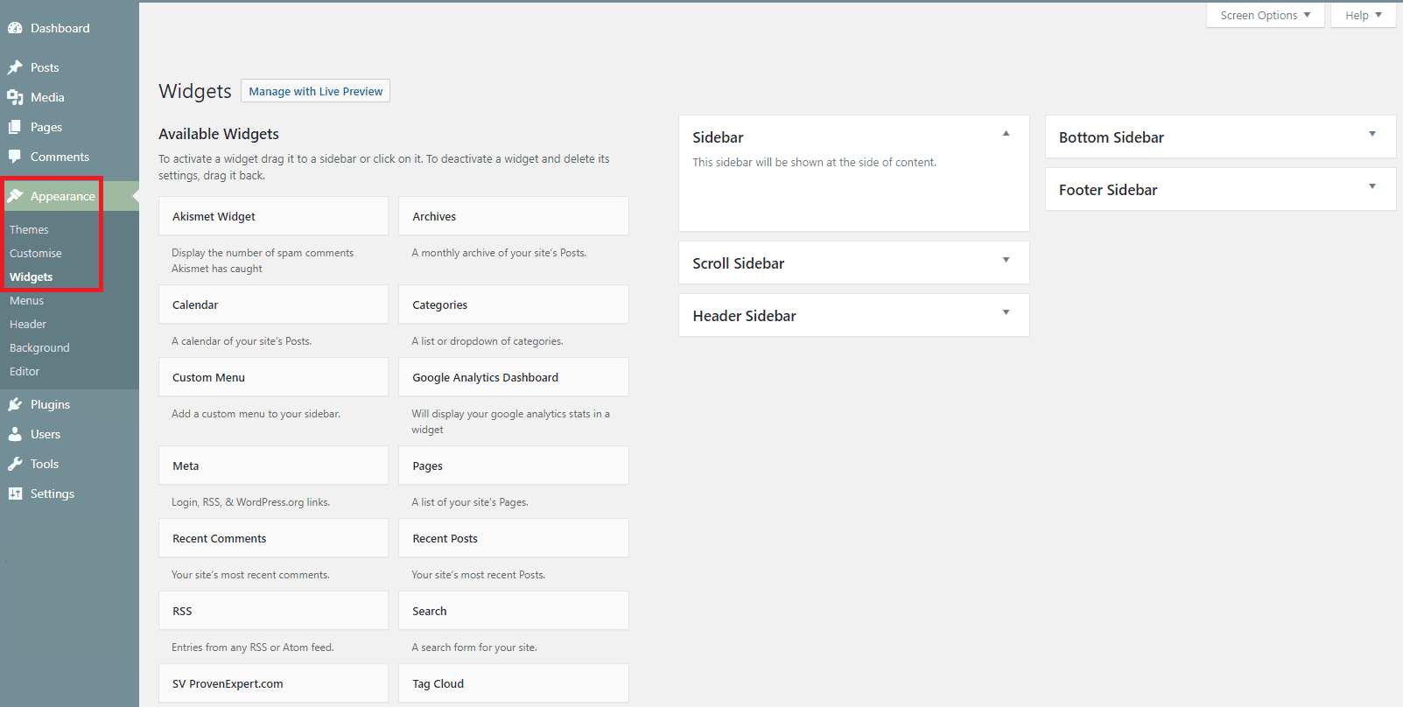This screenshot has width=1403, height=707.
Task: Expand the Bottom Sidebar panel arrow
Action: (x=1371, y=134)
